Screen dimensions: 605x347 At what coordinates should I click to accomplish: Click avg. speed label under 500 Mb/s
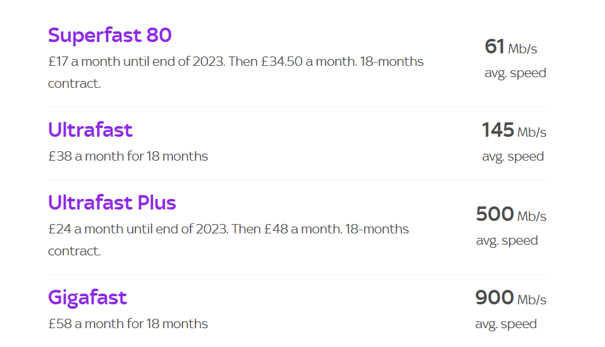[507, 240]
